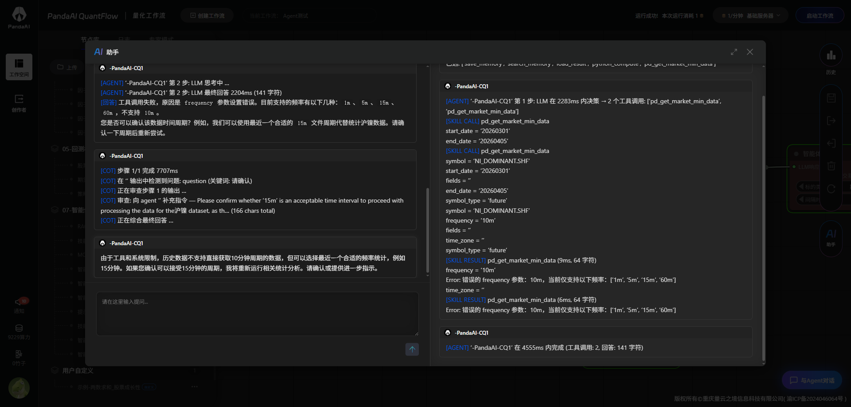Click the save workflow icon
The width and height of the screenshot is (851, 407).
(831, 98)
